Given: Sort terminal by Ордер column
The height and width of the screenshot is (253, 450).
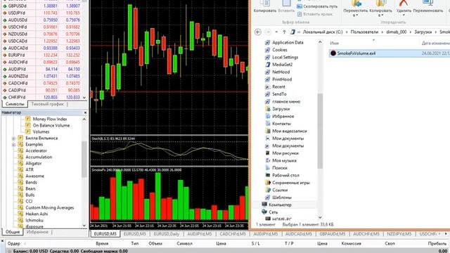Looking at the screenshot, I should (x=14, y=244).
